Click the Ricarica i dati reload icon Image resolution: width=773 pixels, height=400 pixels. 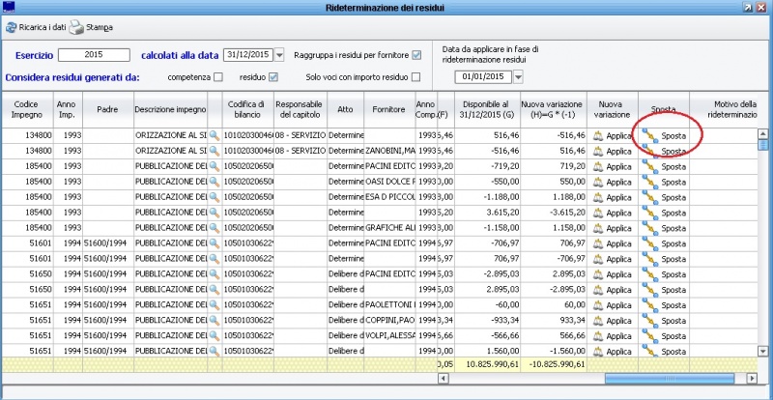tap(11, 28)
